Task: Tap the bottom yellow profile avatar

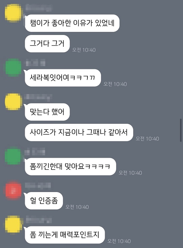Action: click(x=13, y=225)
